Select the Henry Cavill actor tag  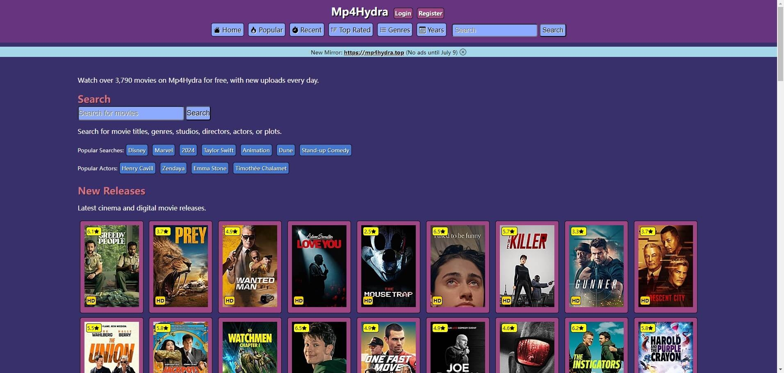137,168
